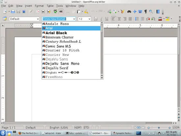The width and height of the screenshot is (181, 136).
Task: Open the New document dropdown arrow
Action: coord(9,12)
